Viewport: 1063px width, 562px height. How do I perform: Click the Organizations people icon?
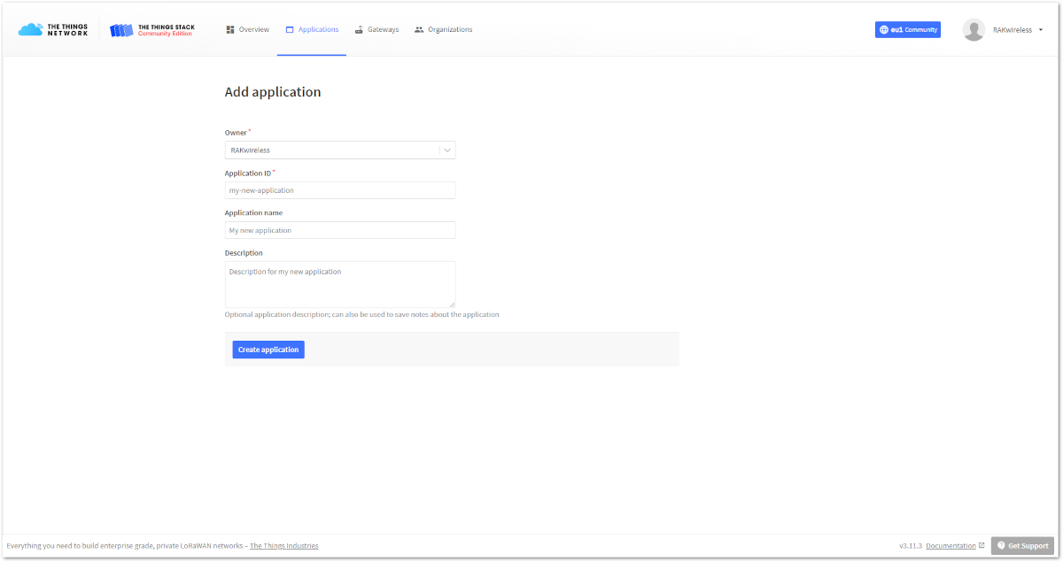[419, 29]
